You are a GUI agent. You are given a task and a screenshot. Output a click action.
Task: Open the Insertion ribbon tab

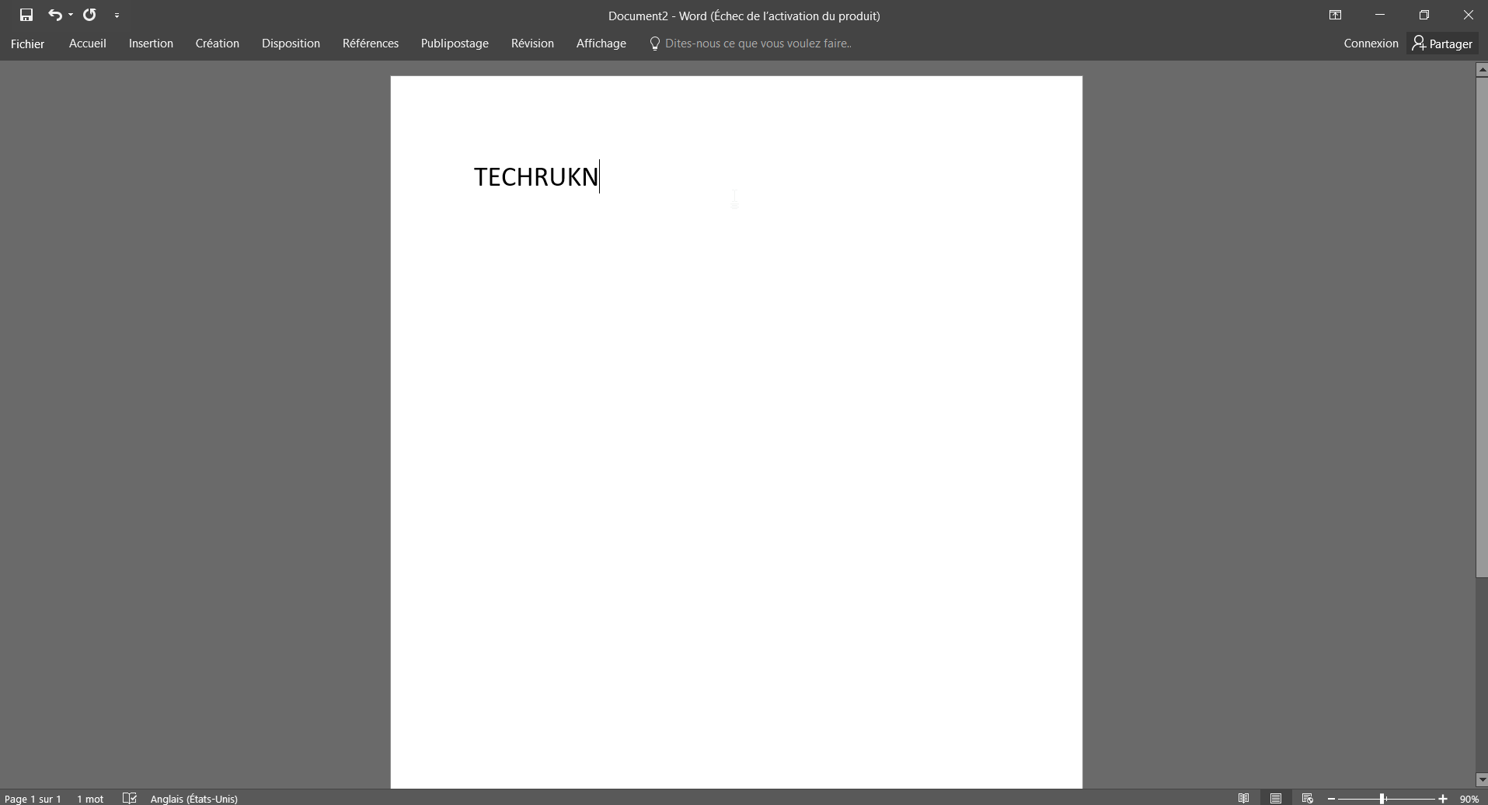(x=151, y=44)
